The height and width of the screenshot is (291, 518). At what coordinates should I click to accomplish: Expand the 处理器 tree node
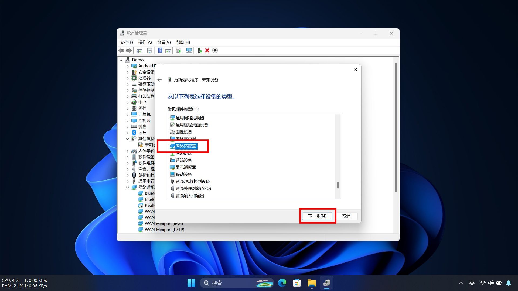(128, 78)
